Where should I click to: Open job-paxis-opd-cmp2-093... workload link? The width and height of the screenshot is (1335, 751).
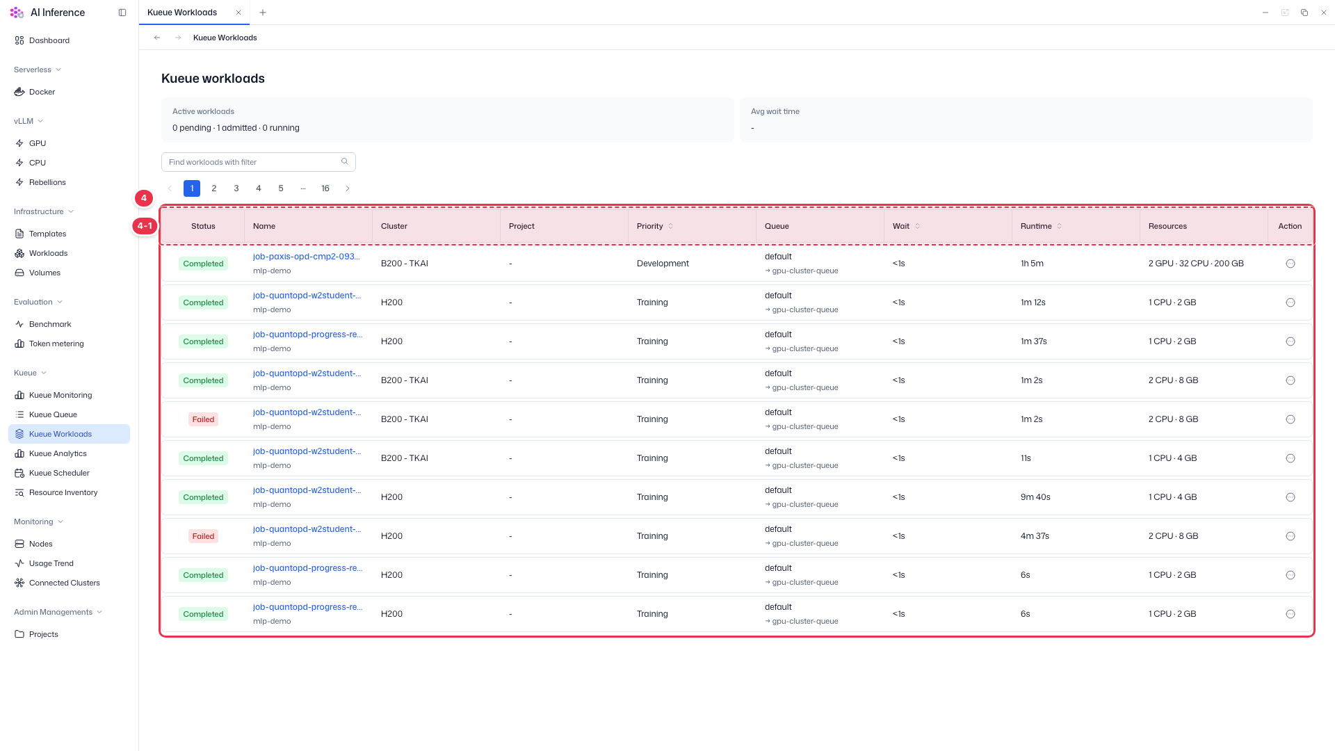[306, 257]
